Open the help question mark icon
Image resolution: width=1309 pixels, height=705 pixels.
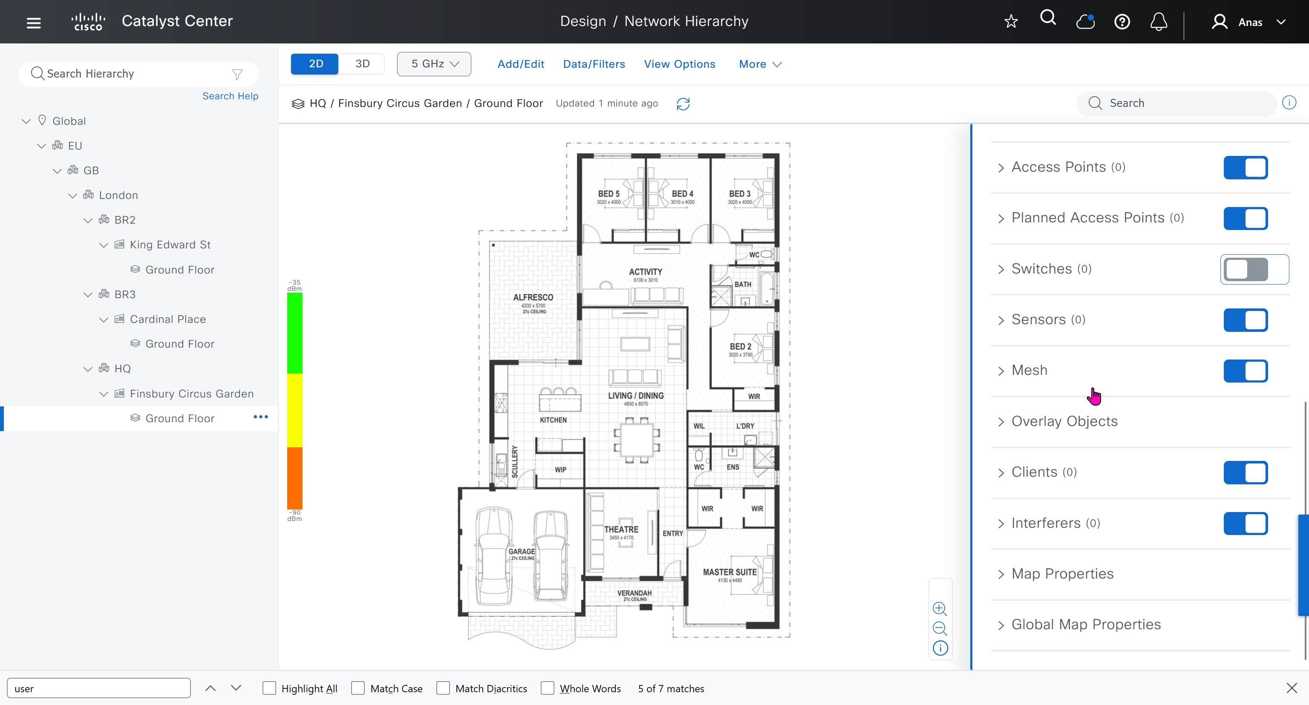[x=1122, y=22]
